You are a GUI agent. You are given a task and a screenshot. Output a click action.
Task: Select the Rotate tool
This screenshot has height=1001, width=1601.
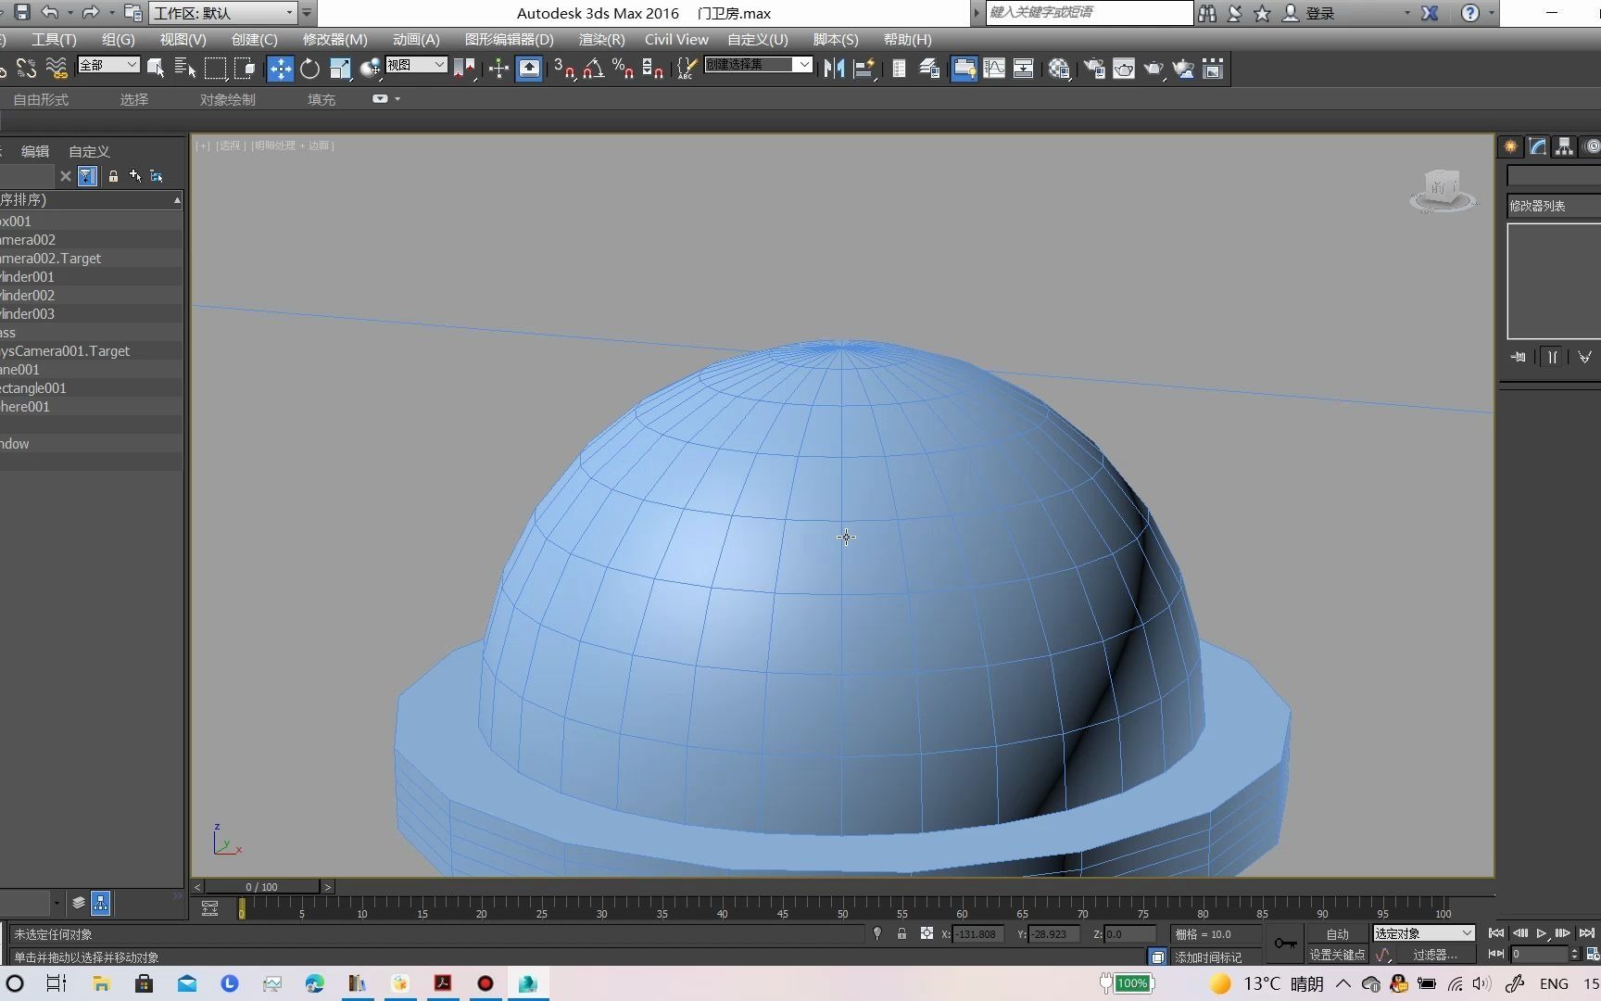(309, 69)
